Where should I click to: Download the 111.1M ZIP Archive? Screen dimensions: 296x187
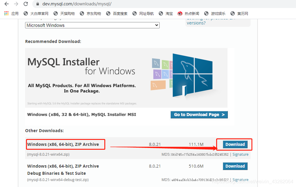(235, 144)
